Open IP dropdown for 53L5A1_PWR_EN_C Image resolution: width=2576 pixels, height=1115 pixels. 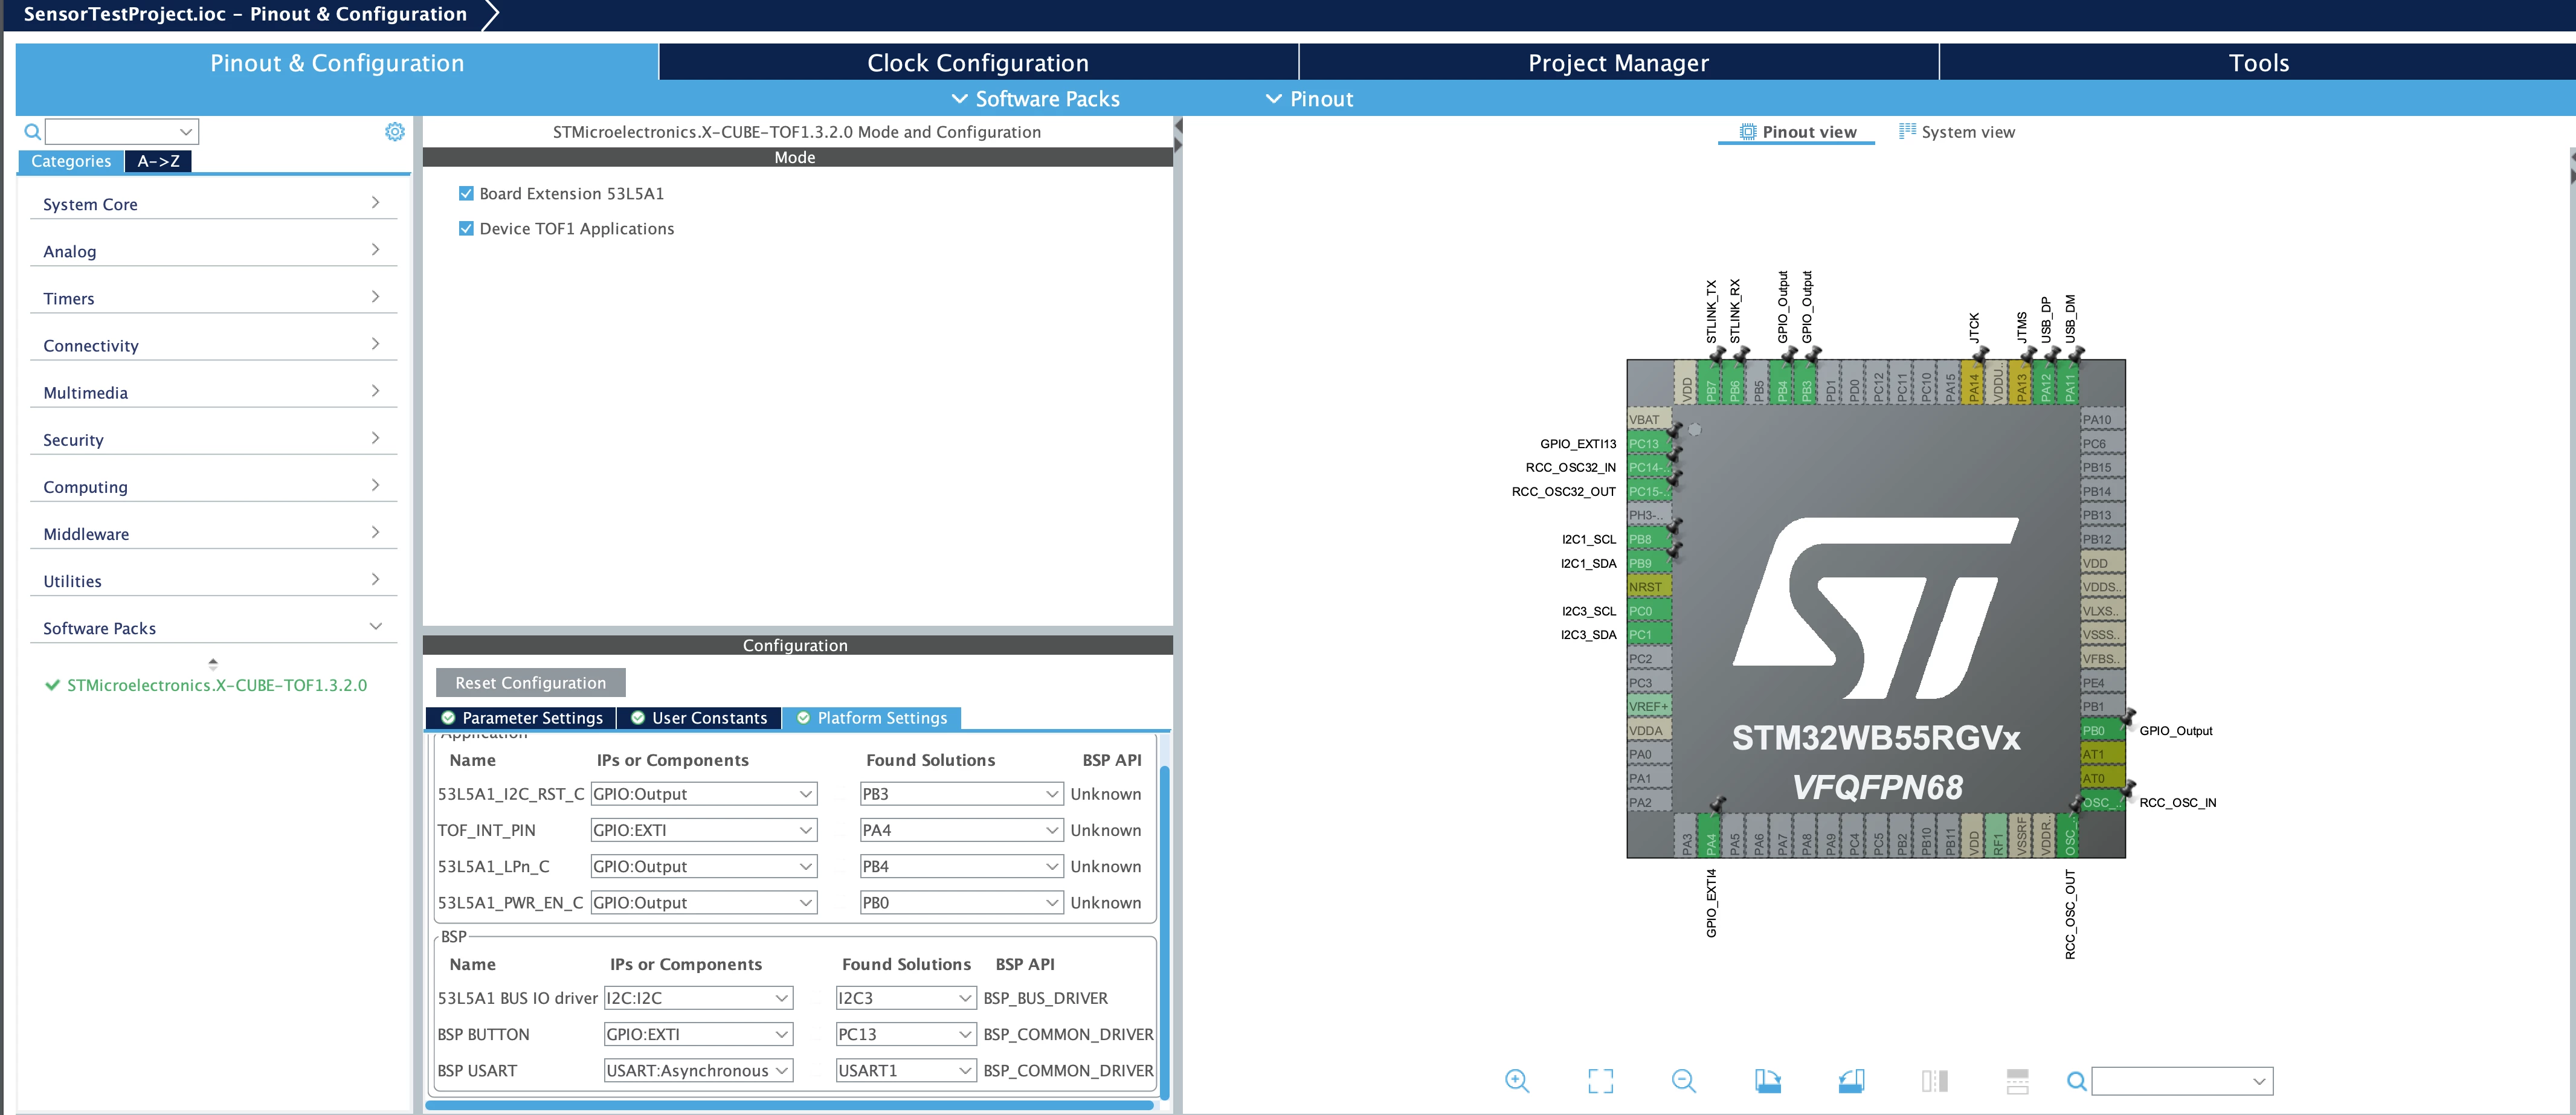(x=704, y=902)
